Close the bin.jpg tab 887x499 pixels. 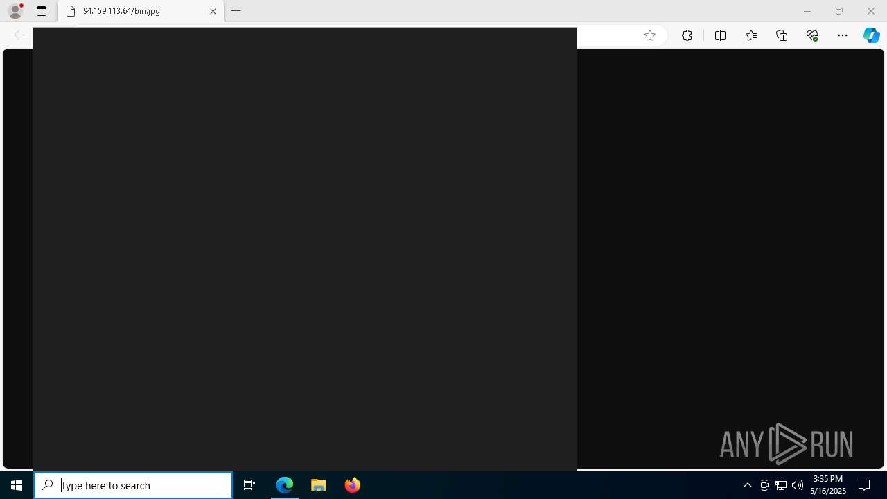213,11
